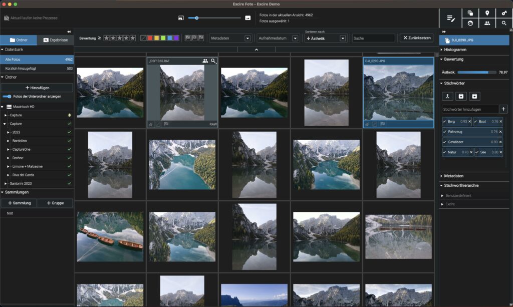Image resolution: width=513 pixels, height=307 pixels.
Task: Click the large thumbnail size icon
Action: point(247,18)
